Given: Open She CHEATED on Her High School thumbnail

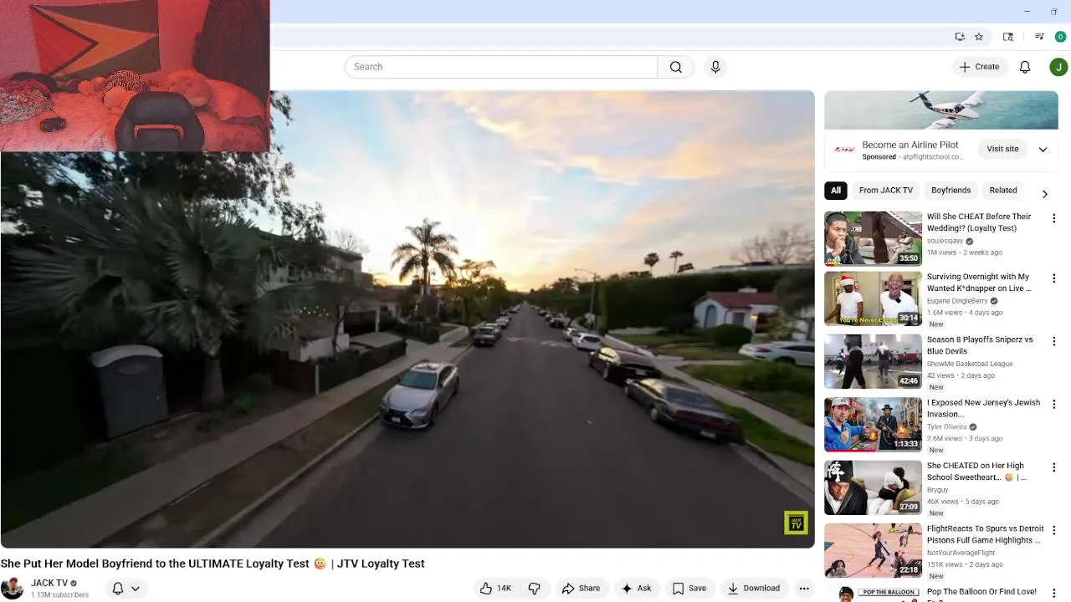Looking at the screenshot, I should 873,487.
